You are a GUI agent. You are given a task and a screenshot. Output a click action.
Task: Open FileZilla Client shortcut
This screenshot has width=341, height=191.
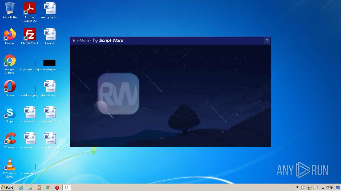[30, 37]
